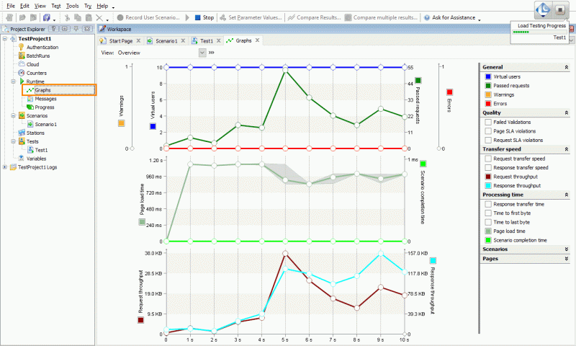Click the save toolbar icon

point(47,17)
